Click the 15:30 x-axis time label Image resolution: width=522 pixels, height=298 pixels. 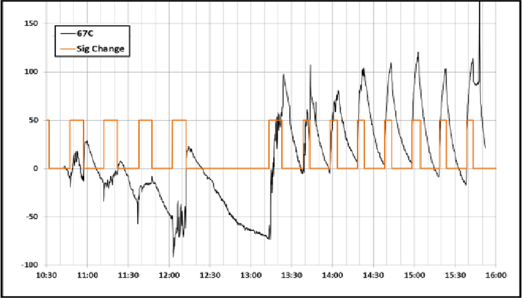point(456,275)
